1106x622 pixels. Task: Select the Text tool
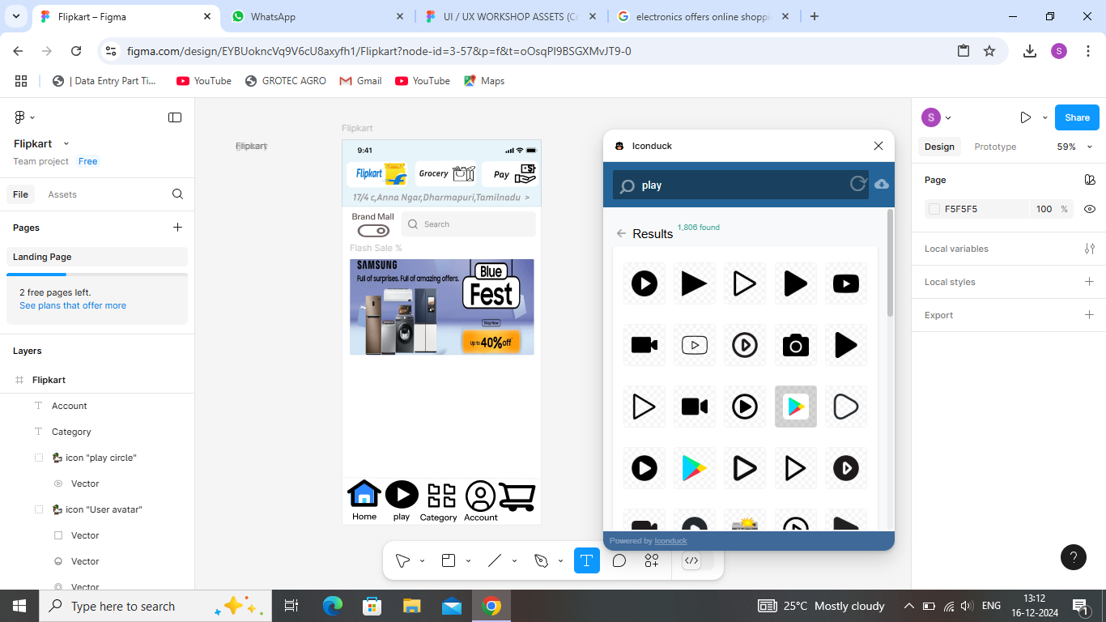pyautogui.click(x=587, y=560)
